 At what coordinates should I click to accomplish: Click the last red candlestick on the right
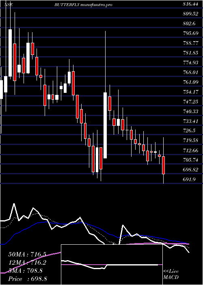point(164,165)
